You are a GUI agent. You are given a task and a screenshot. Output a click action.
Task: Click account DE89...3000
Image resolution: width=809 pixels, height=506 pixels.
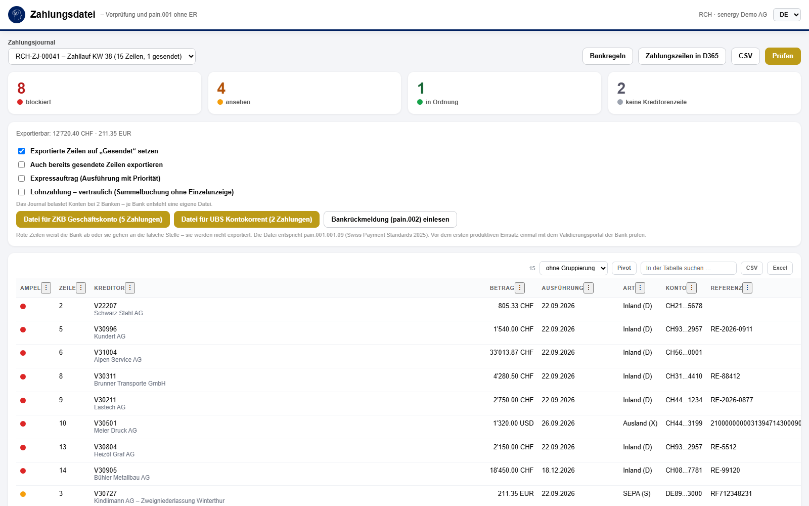click(684, 494)
